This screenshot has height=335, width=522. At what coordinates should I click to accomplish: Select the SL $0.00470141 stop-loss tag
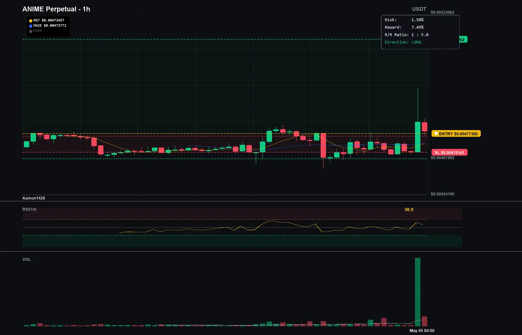[449, 153]
